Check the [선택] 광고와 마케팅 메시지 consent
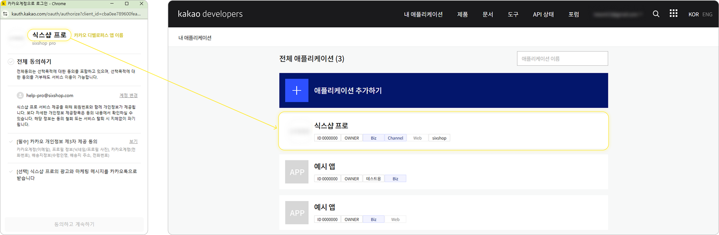719x235 pixels. [11, 172]
